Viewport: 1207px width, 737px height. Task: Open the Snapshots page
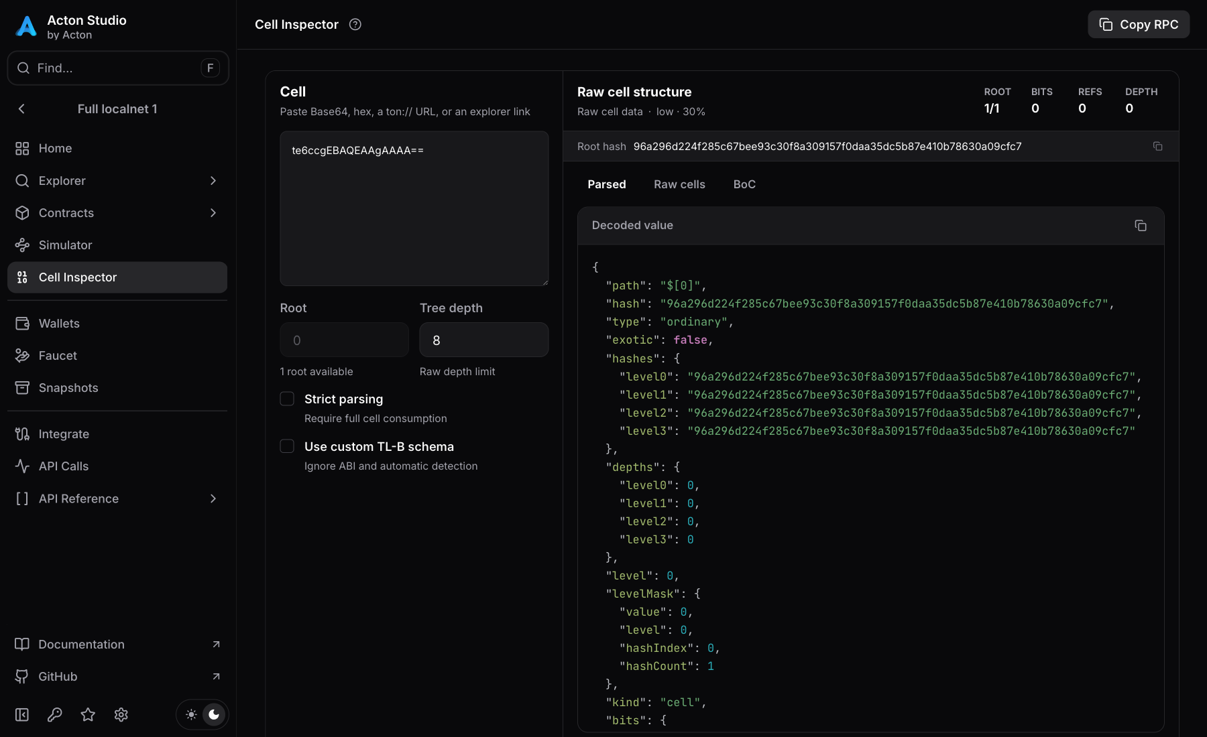[117, 387]
